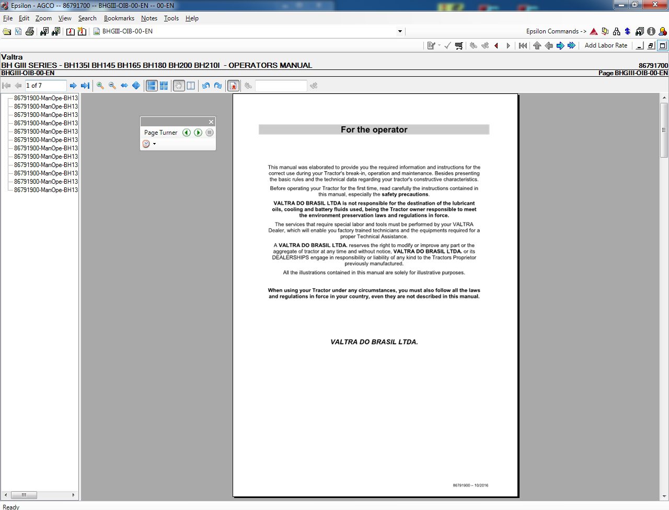The image size is (669, 510).
Task: Click the blue double right arrow icon
Action: (572, 45)
